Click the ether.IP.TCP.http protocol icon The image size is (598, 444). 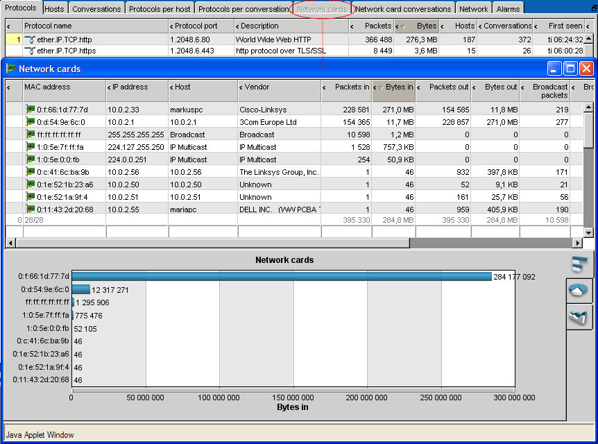point(30,40)
